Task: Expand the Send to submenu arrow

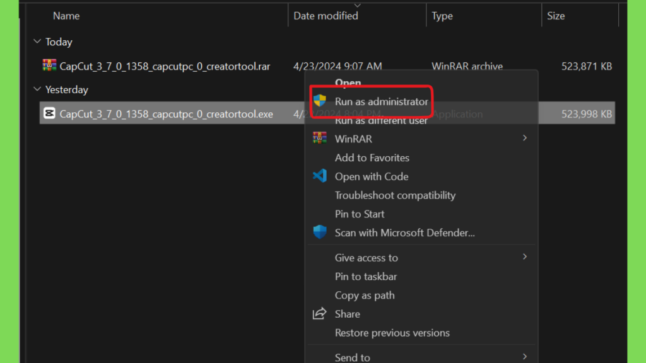Action: [x=525, y=357]
